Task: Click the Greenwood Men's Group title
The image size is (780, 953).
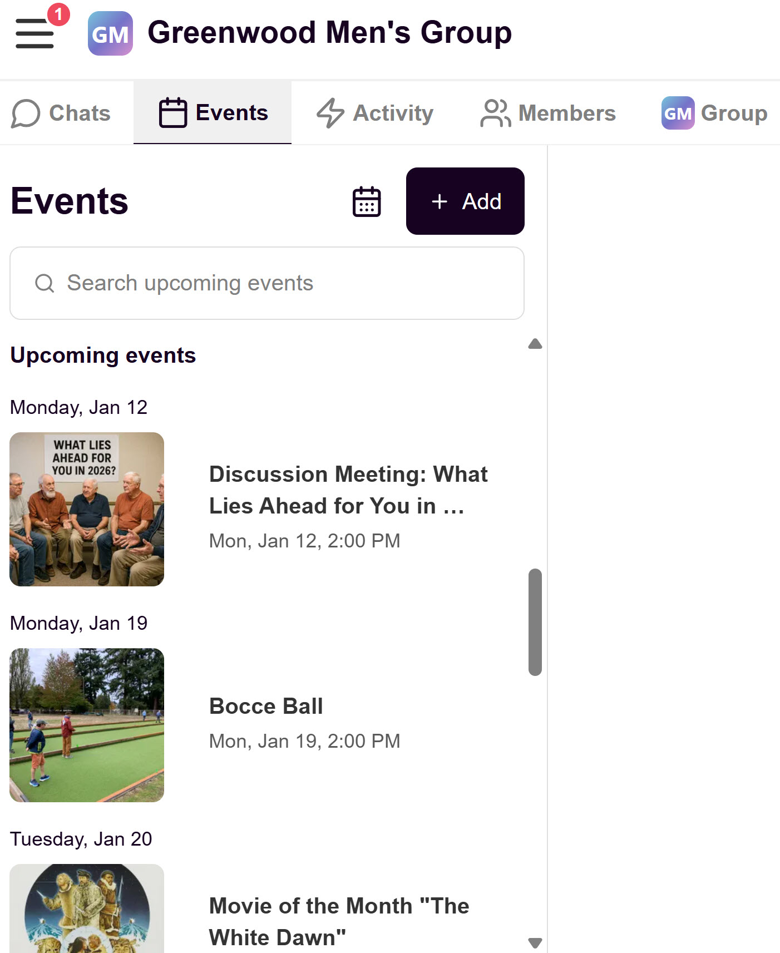Action: (329, 32)
